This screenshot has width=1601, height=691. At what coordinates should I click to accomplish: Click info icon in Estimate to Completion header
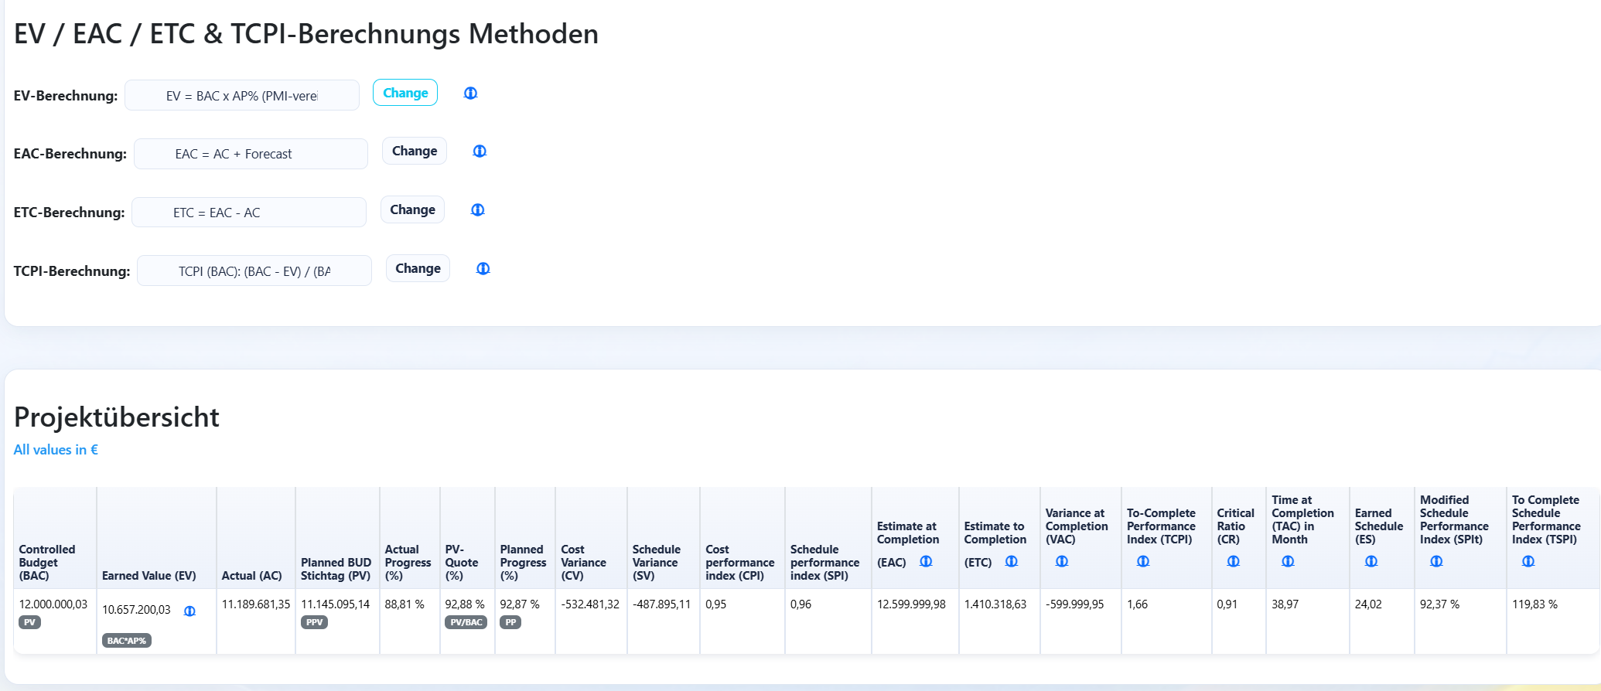point(1012,561)
